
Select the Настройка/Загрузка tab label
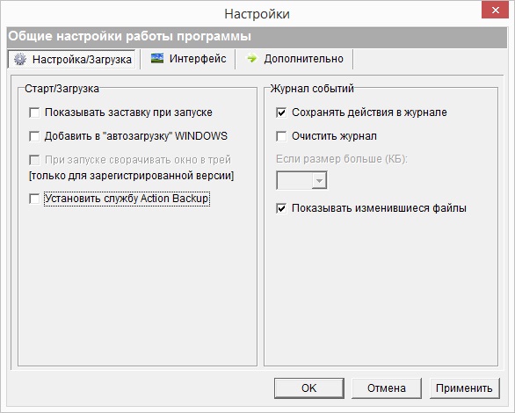pyautogui.click(x=82, y=60)
